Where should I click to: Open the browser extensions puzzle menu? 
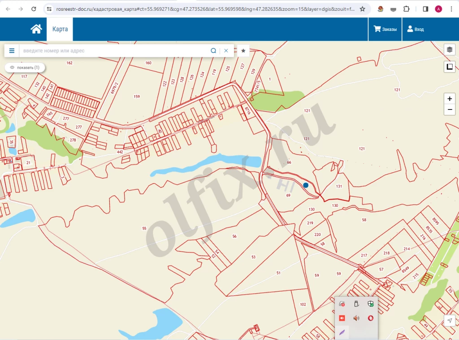(x=406, y=9)
